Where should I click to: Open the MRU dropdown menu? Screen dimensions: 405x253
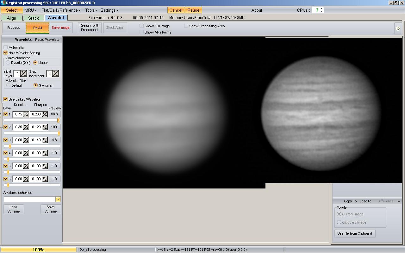coord(30,10)
